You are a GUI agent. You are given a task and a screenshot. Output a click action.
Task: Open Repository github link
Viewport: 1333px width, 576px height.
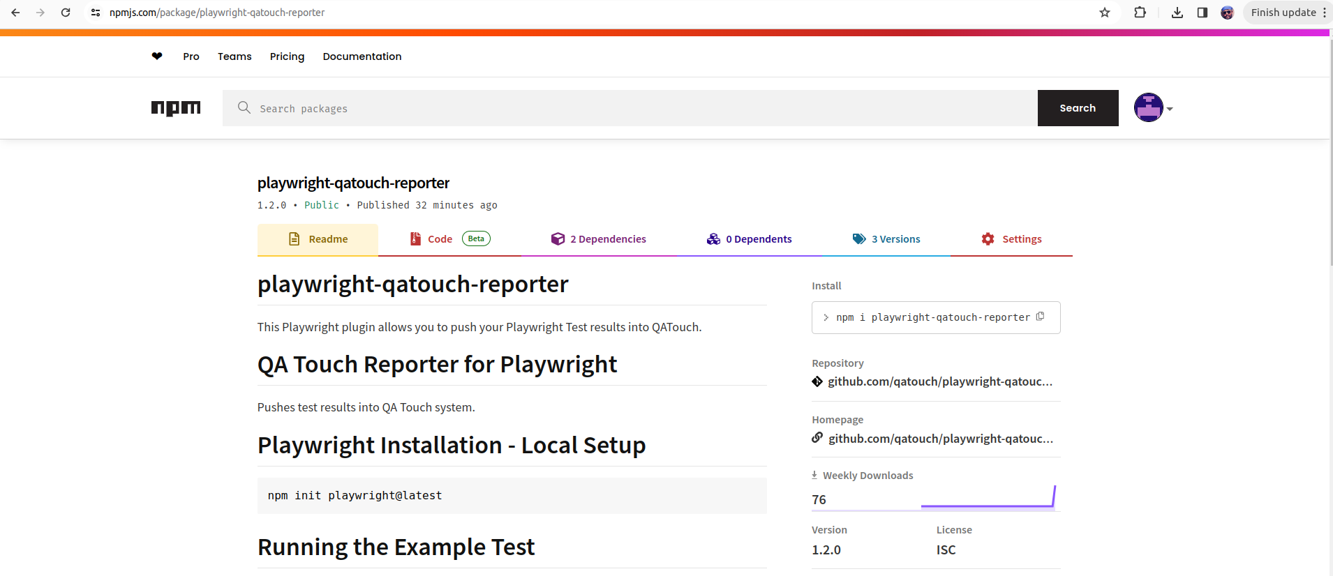pyautogui.click(x=940, y=381)
